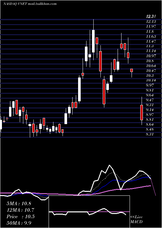
Task: Select the rightmost red candlestick near 9.14
Action: coord(142,112)
